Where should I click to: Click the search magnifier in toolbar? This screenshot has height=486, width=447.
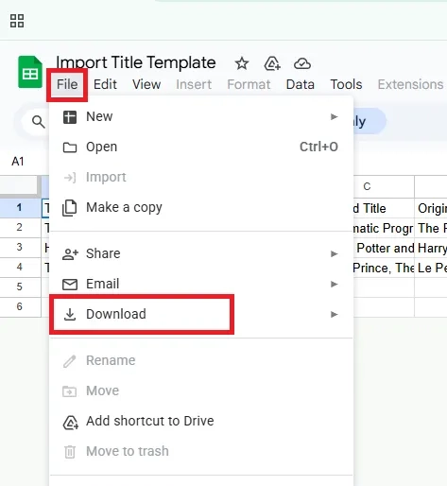[39, 122]
